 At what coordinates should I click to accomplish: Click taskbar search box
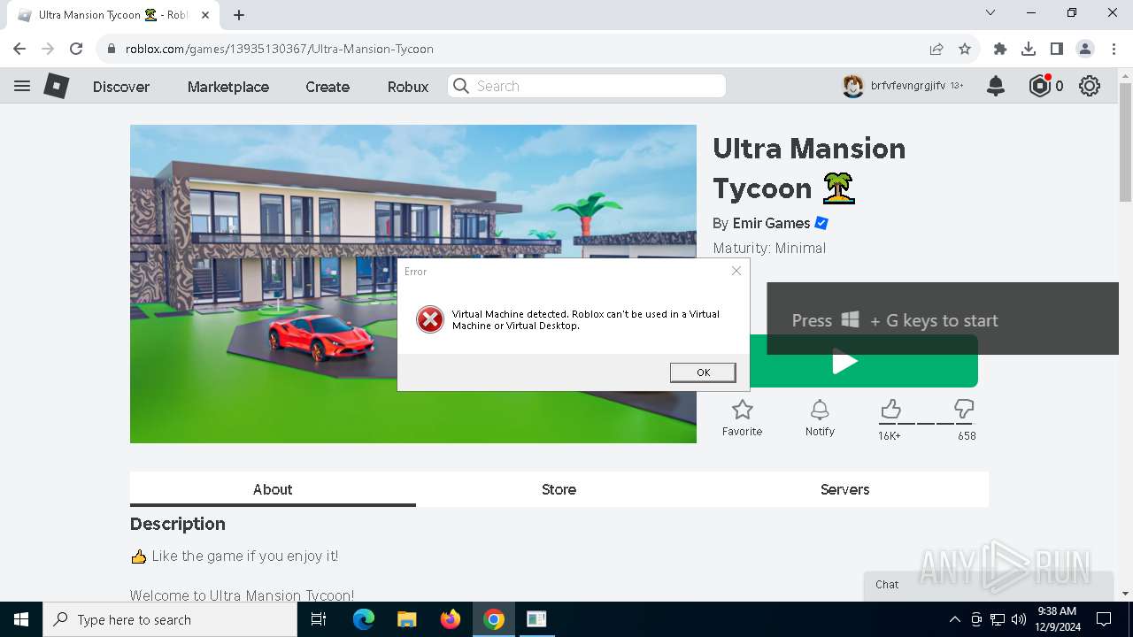pyautogui.click(x=170, y=619)
